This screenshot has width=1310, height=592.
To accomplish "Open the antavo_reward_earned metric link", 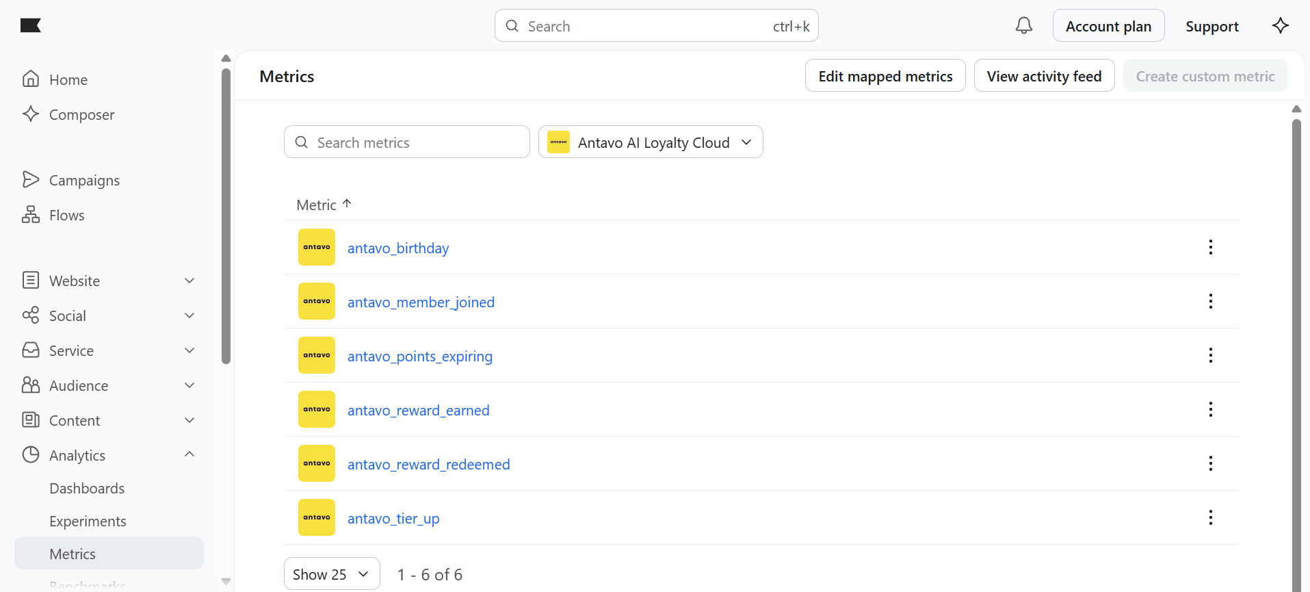I will pyautogui.click(x=419, y=410).
